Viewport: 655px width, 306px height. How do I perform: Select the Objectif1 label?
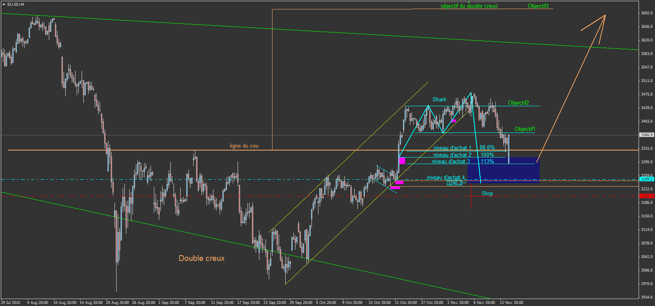(525, 129)
